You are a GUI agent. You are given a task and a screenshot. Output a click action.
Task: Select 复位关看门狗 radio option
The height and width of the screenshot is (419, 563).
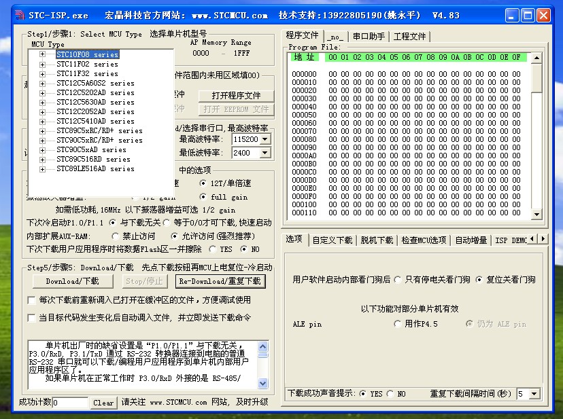[x=479, y=280]
